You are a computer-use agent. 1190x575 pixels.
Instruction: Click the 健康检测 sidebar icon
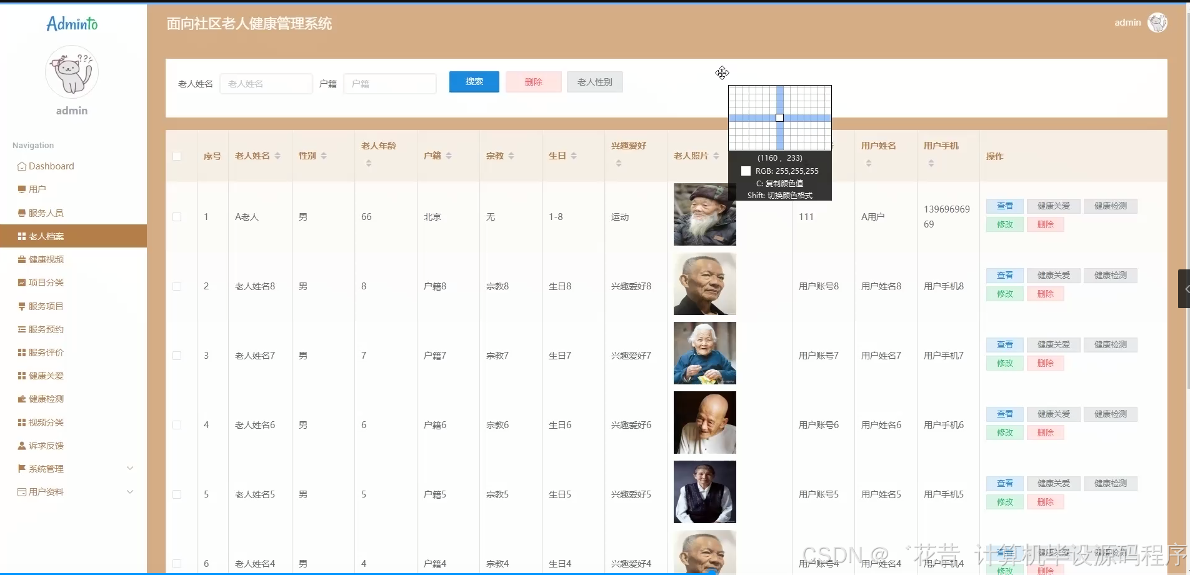coord(22,399)
